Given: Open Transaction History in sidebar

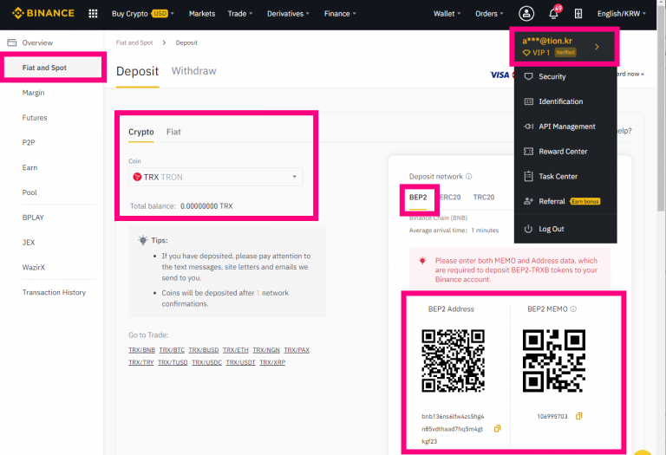Looking at the screenshot, I should click(54, 292).
